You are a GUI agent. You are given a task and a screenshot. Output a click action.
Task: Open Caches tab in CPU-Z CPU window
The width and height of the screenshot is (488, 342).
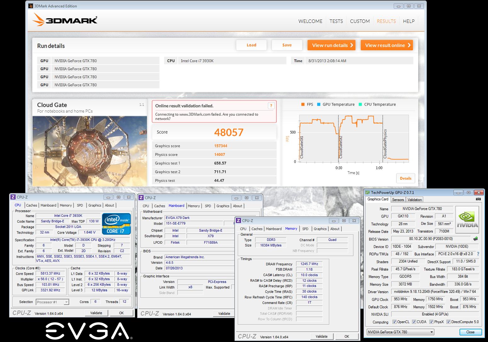pos(31,205)
